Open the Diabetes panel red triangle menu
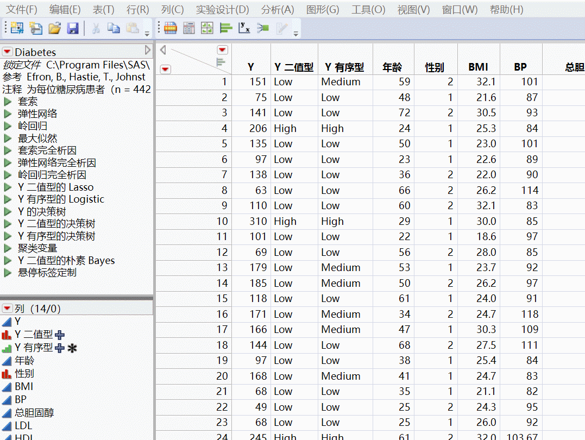This screenshot has width=585, height=440. [7, 52]
